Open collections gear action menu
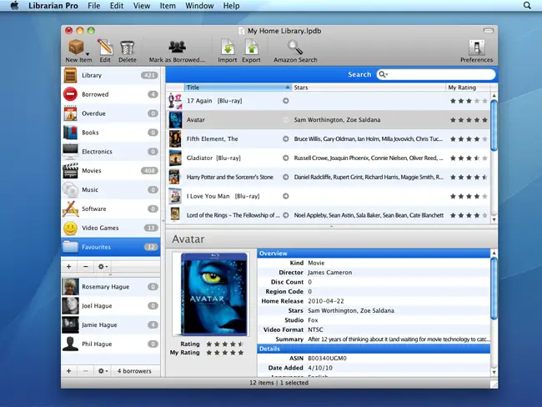 103,267
